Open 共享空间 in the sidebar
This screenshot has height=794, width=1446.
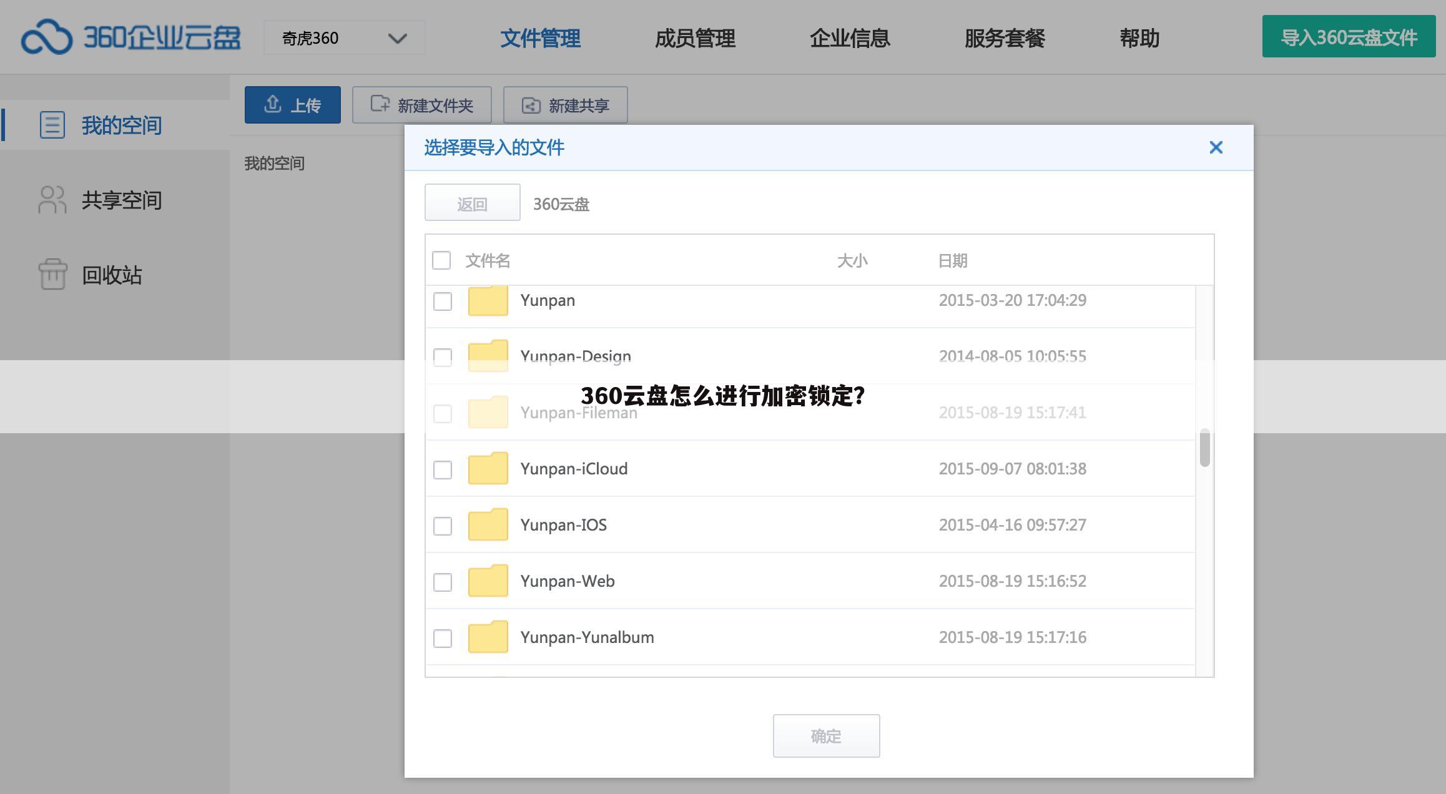[115, 200]
